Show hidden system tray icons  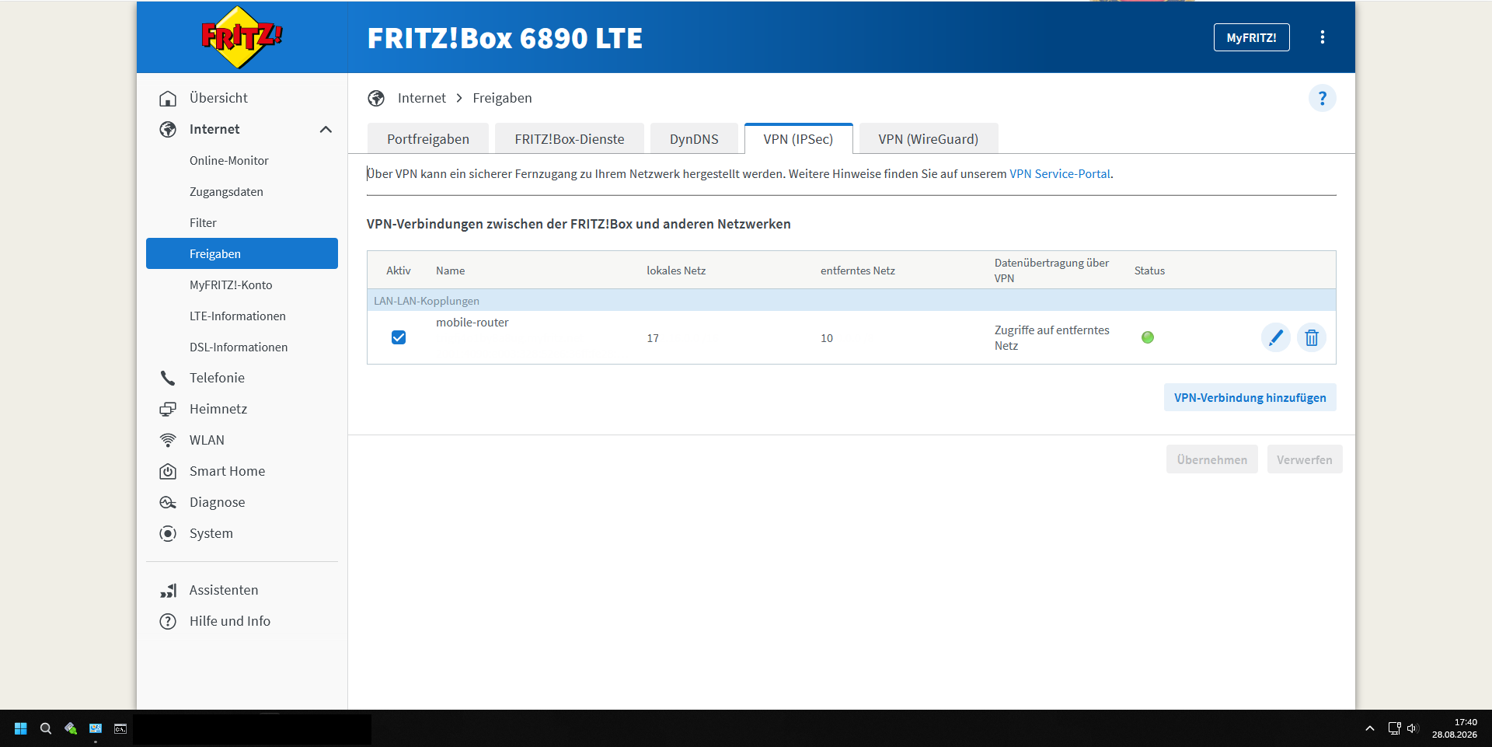tap(1370, 728)
